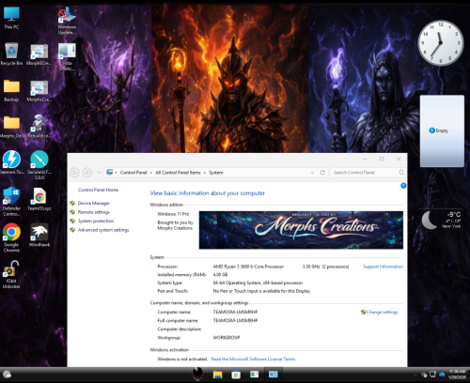This screenshot has width=470, height=383.
Task: Refresh the Control Panel address bar
Action: click(x=322, y=173)
